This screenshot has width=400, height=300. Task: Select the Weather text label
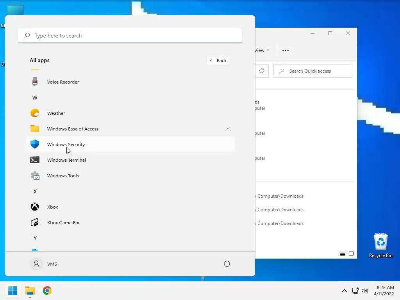point(56,113)
